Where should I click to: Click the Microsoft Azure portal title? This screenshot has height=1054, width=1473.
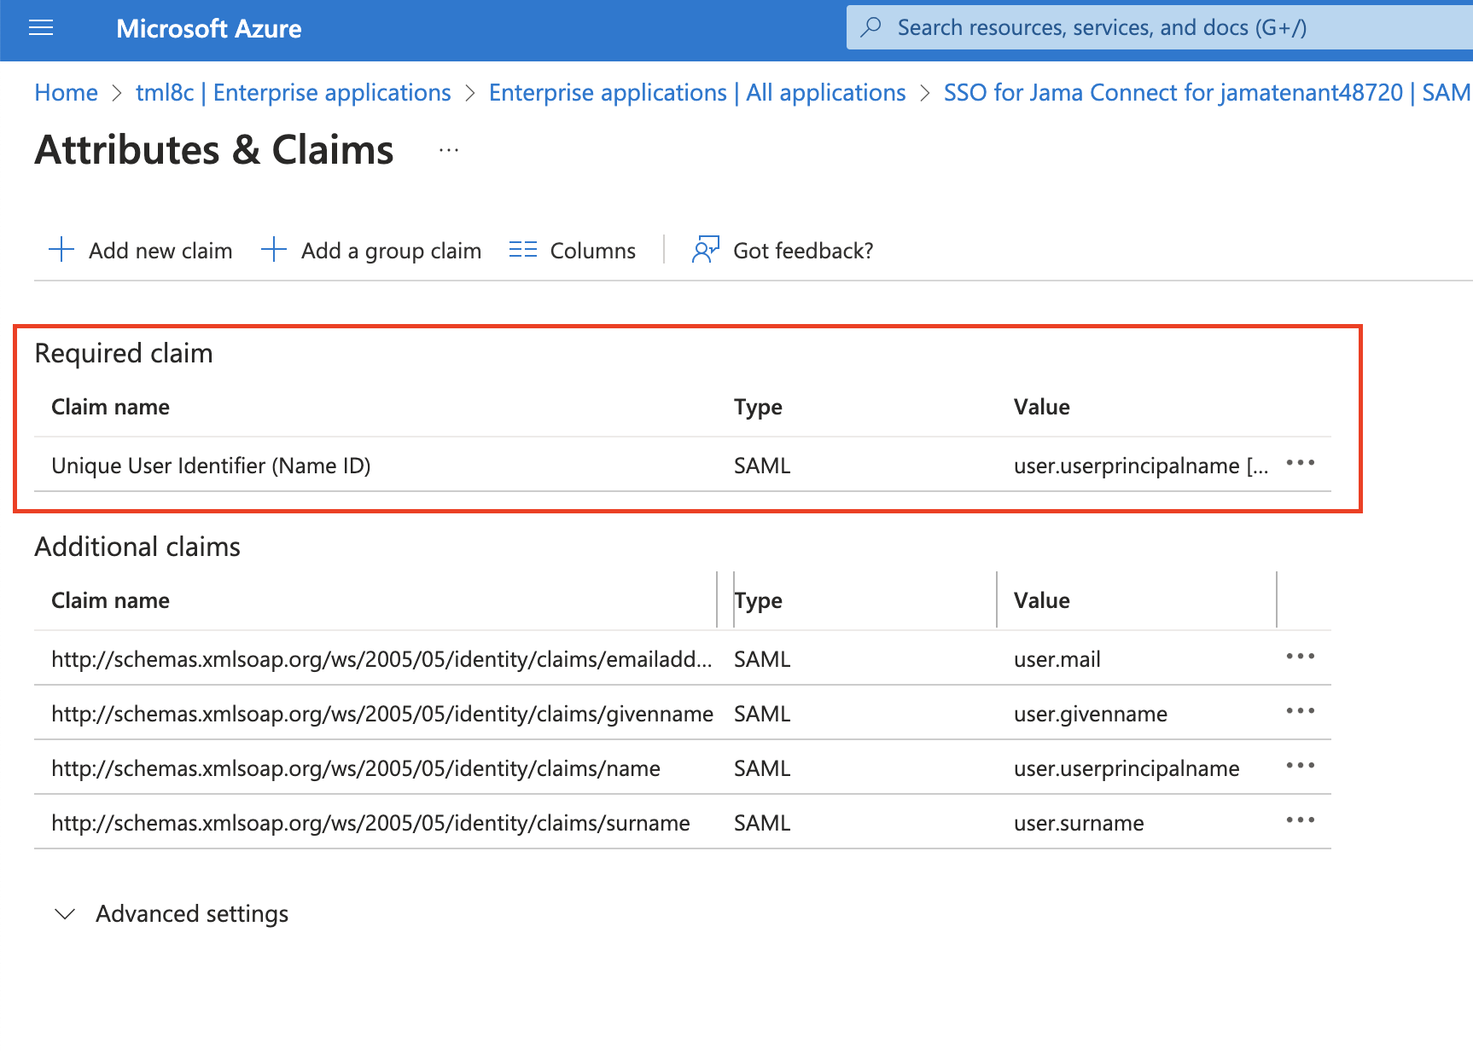pos(208,28)
